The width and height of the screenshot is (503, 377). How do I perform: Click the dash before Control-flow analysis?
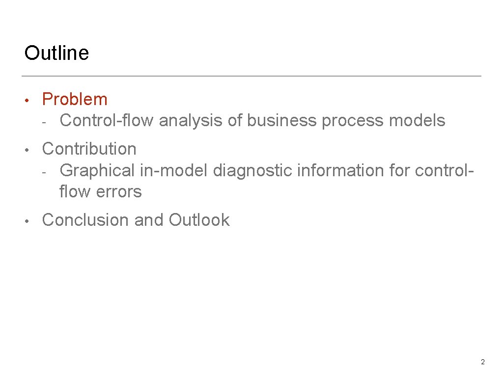point(44,122)
